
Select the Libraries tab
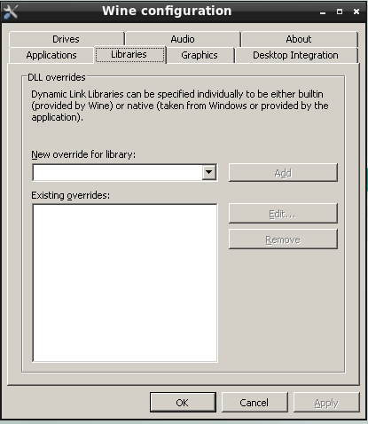pos(129,54)
